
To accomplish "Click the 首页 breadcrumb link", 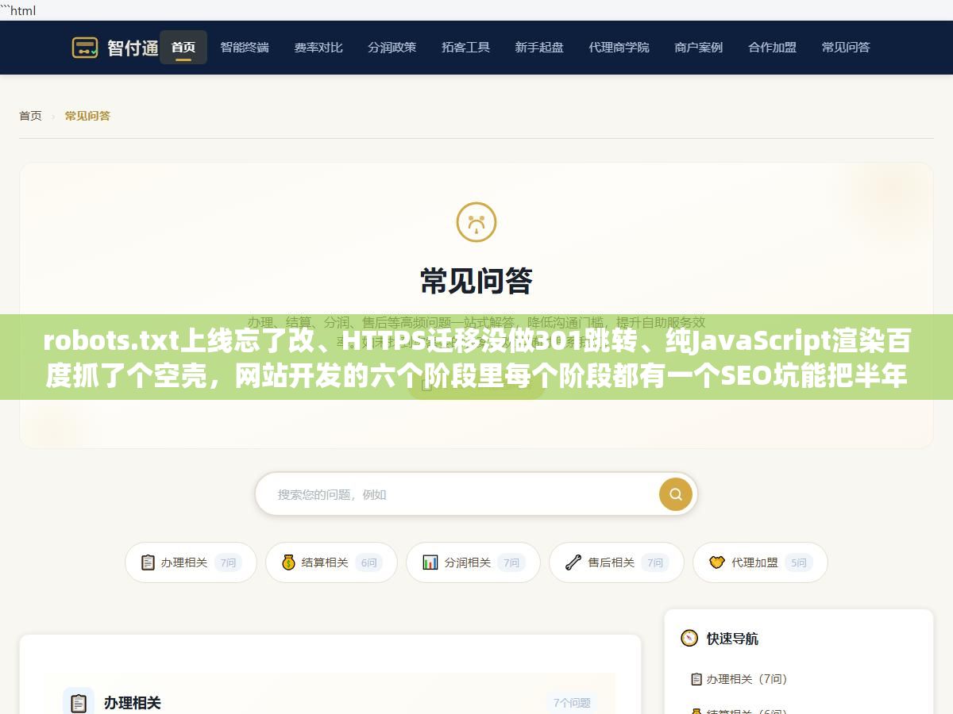I will [x=30, y=116].
